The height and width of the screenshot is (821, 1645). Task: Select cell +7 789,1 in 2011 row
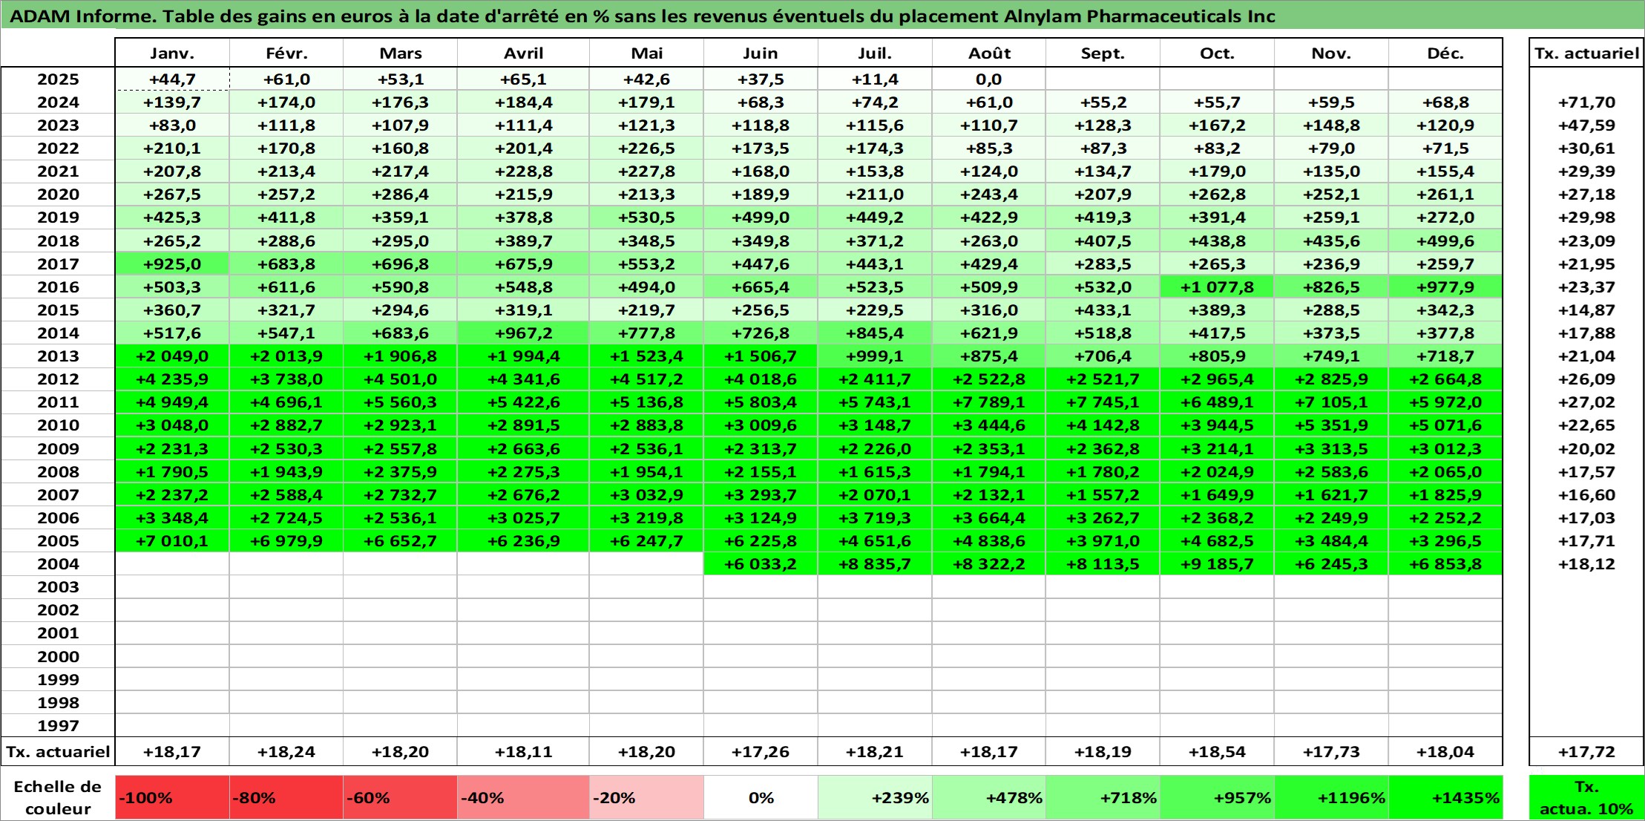pos(989,402)
